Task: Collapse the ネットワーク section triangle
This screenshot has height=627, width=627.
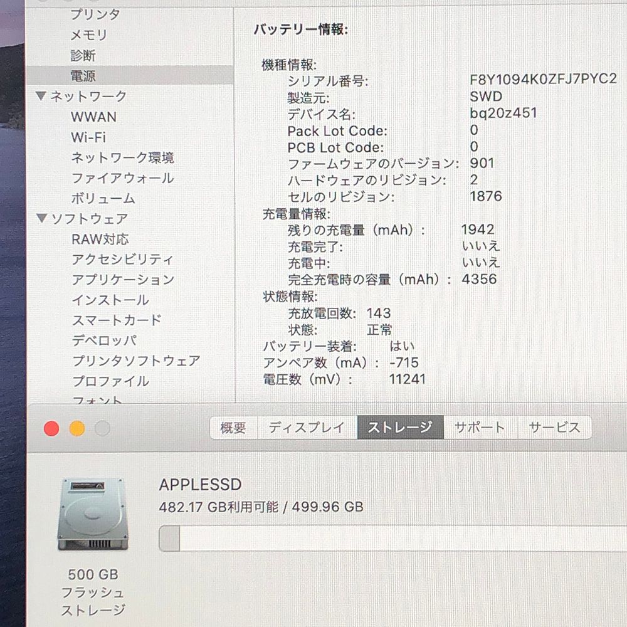Action: (41, 96)
